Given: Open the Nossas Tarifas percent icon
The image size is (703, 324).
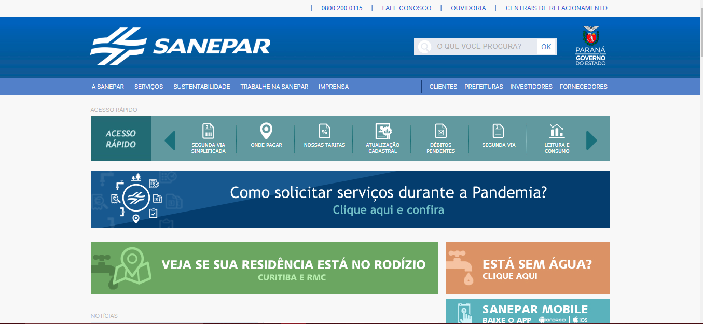Looking at the screenshot, I should coord(324,131).
